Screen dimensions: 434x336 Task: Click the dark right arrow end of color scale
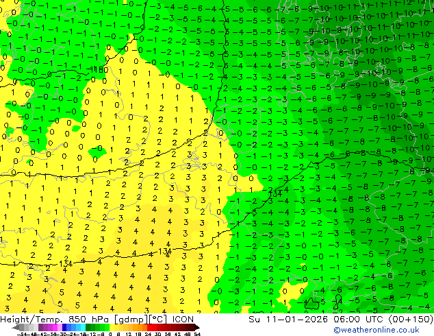(196, 328)
